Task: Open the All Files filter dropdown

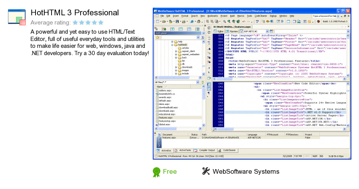Action: [197, 82]
